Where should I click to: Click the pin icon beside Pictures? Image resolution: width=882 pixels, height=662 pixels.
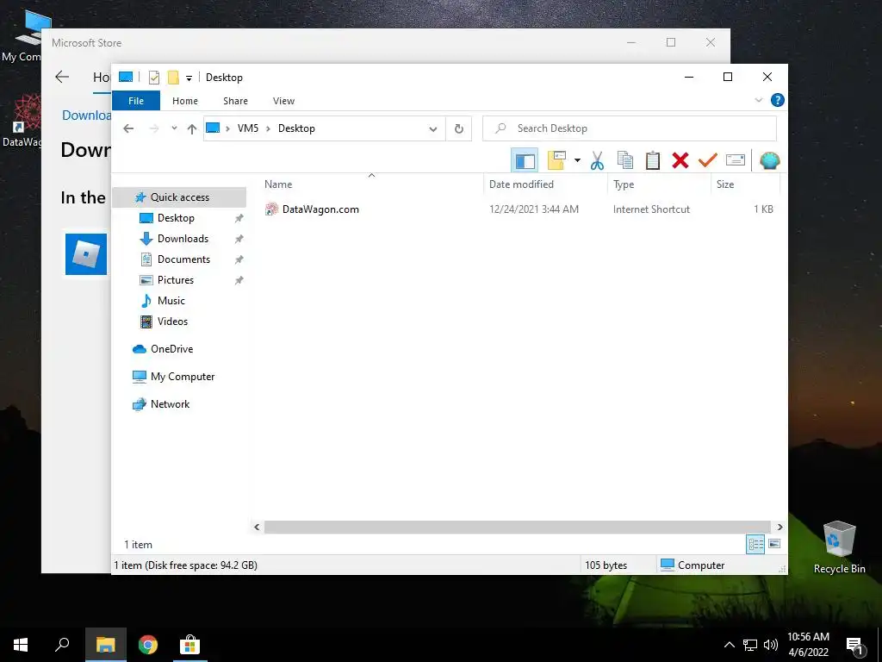pyautogui.click(x=239, y=280)
